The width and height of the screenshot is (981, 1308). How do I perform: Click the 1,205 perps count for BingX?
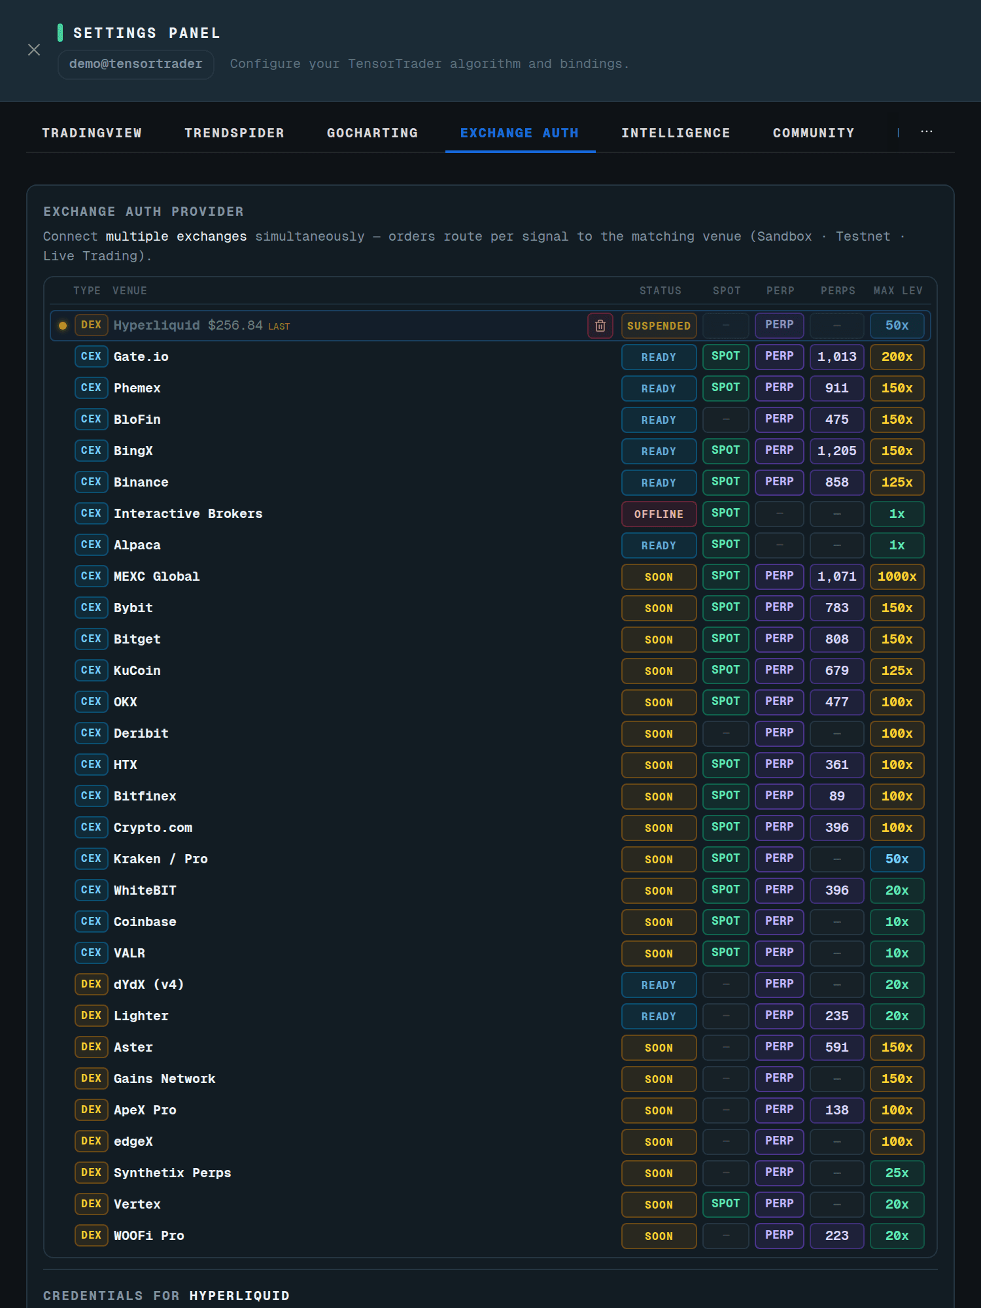[836, 451]
